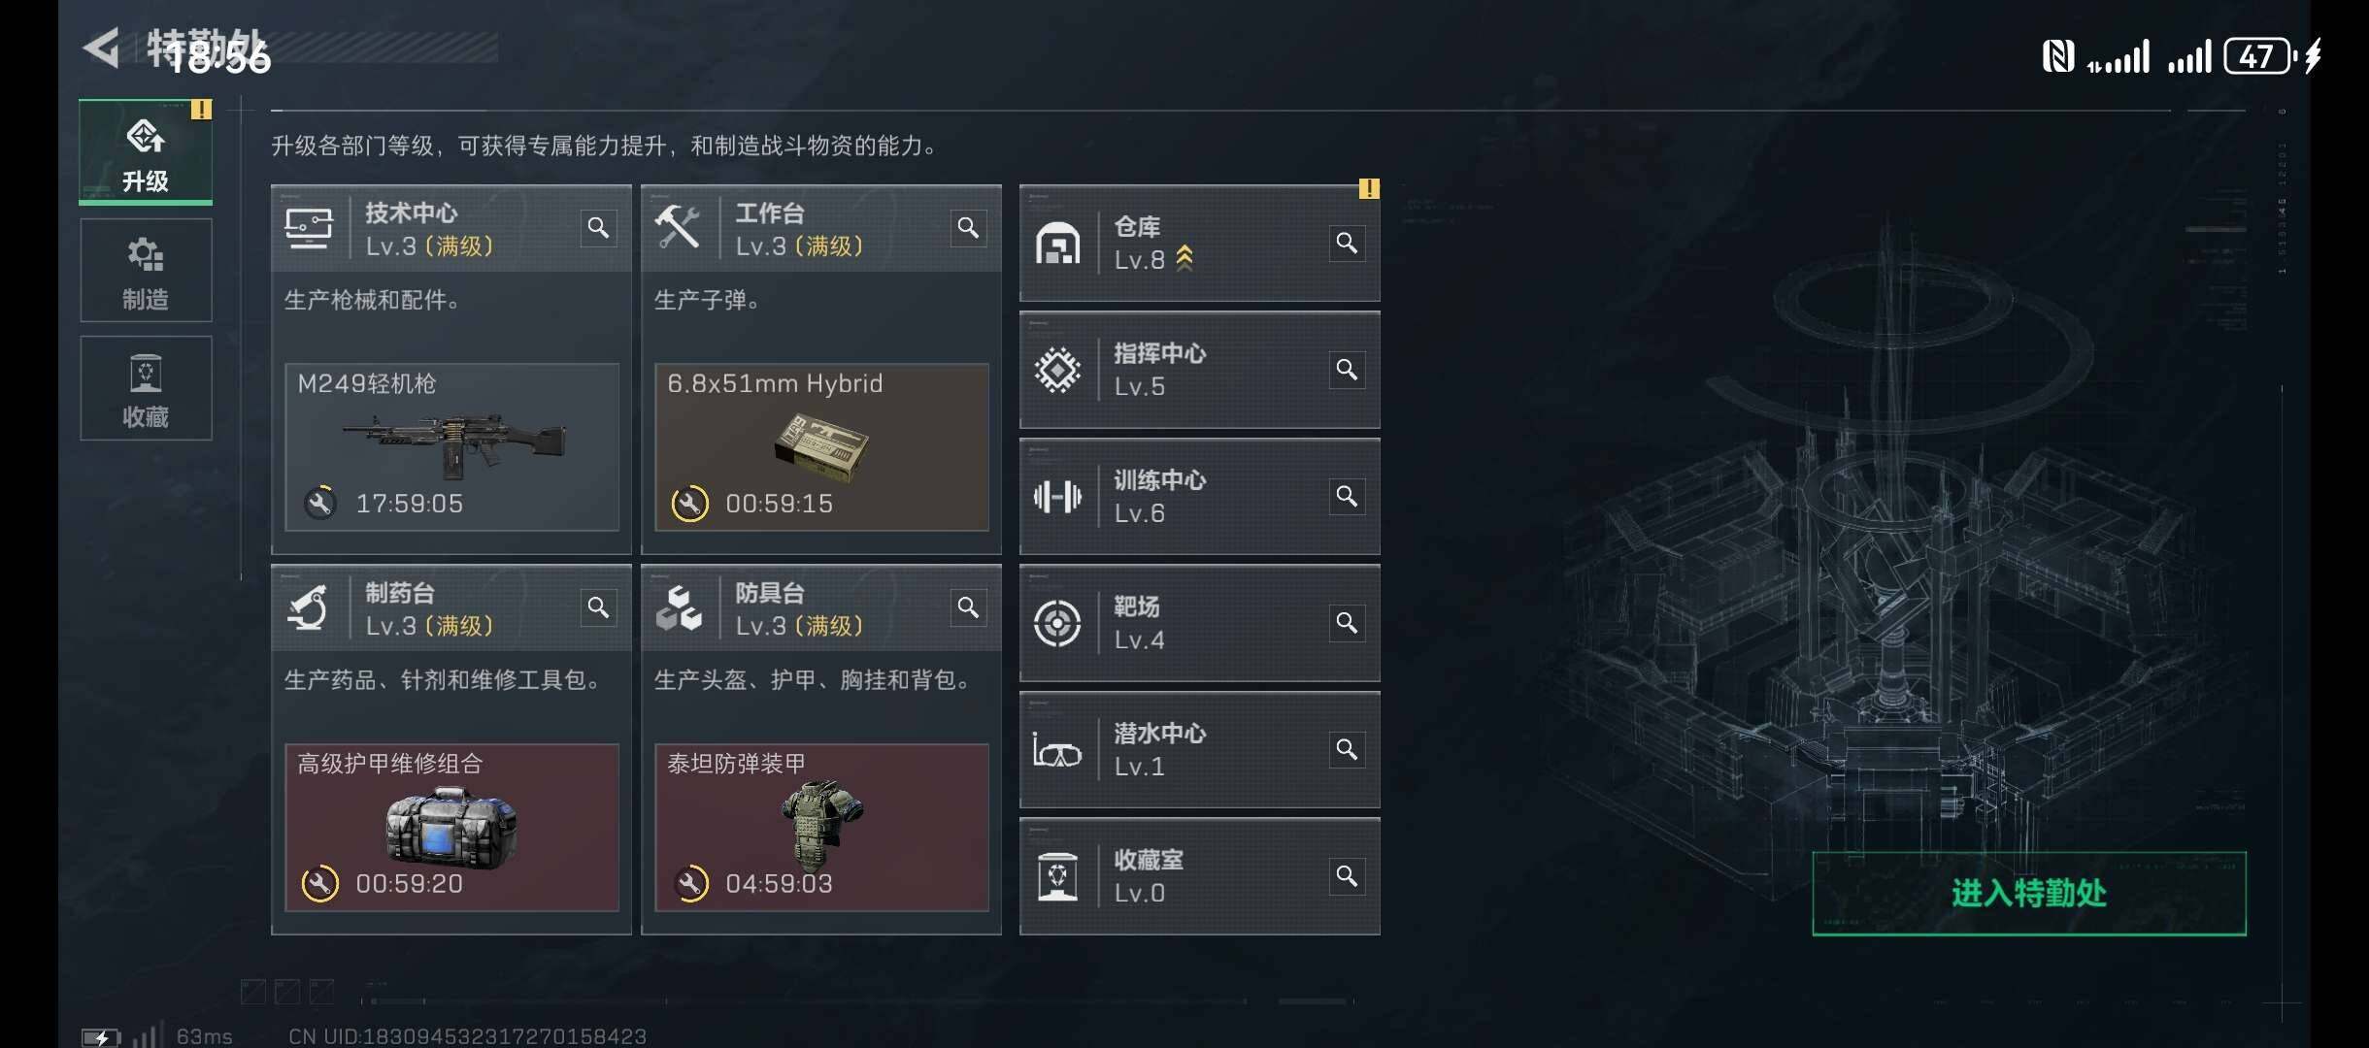
Task: Click the 仓库 upgrade arrow indicator
Action: [x=1184, y=258]
